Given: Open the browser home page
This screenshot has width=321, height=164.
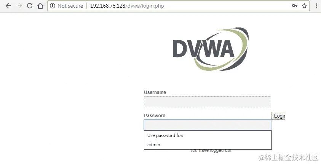Looking at the screenshot, I should click(40, 6).
